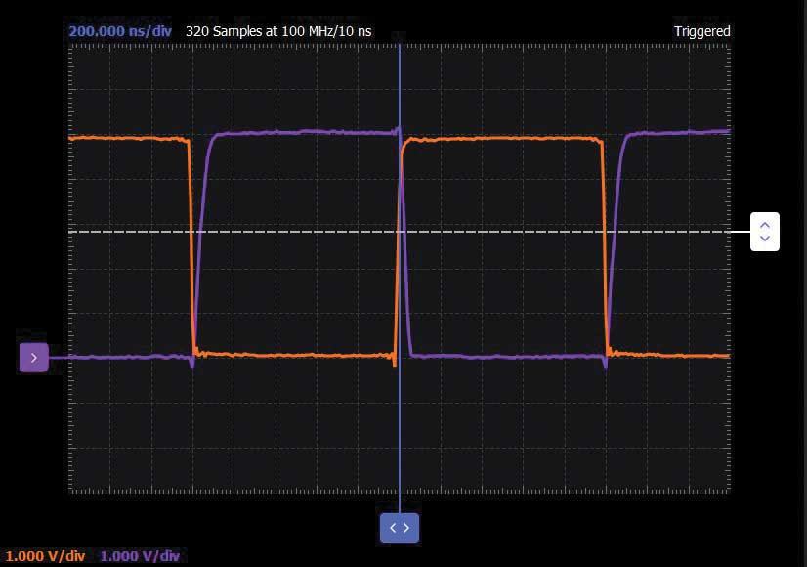The width and height of the screenshot is (807, 567).
Task: Open the 200.000 ns/div timebase setting
Action: pos(120,31)
